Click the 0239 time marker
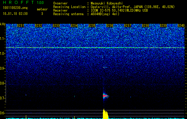 163,26
